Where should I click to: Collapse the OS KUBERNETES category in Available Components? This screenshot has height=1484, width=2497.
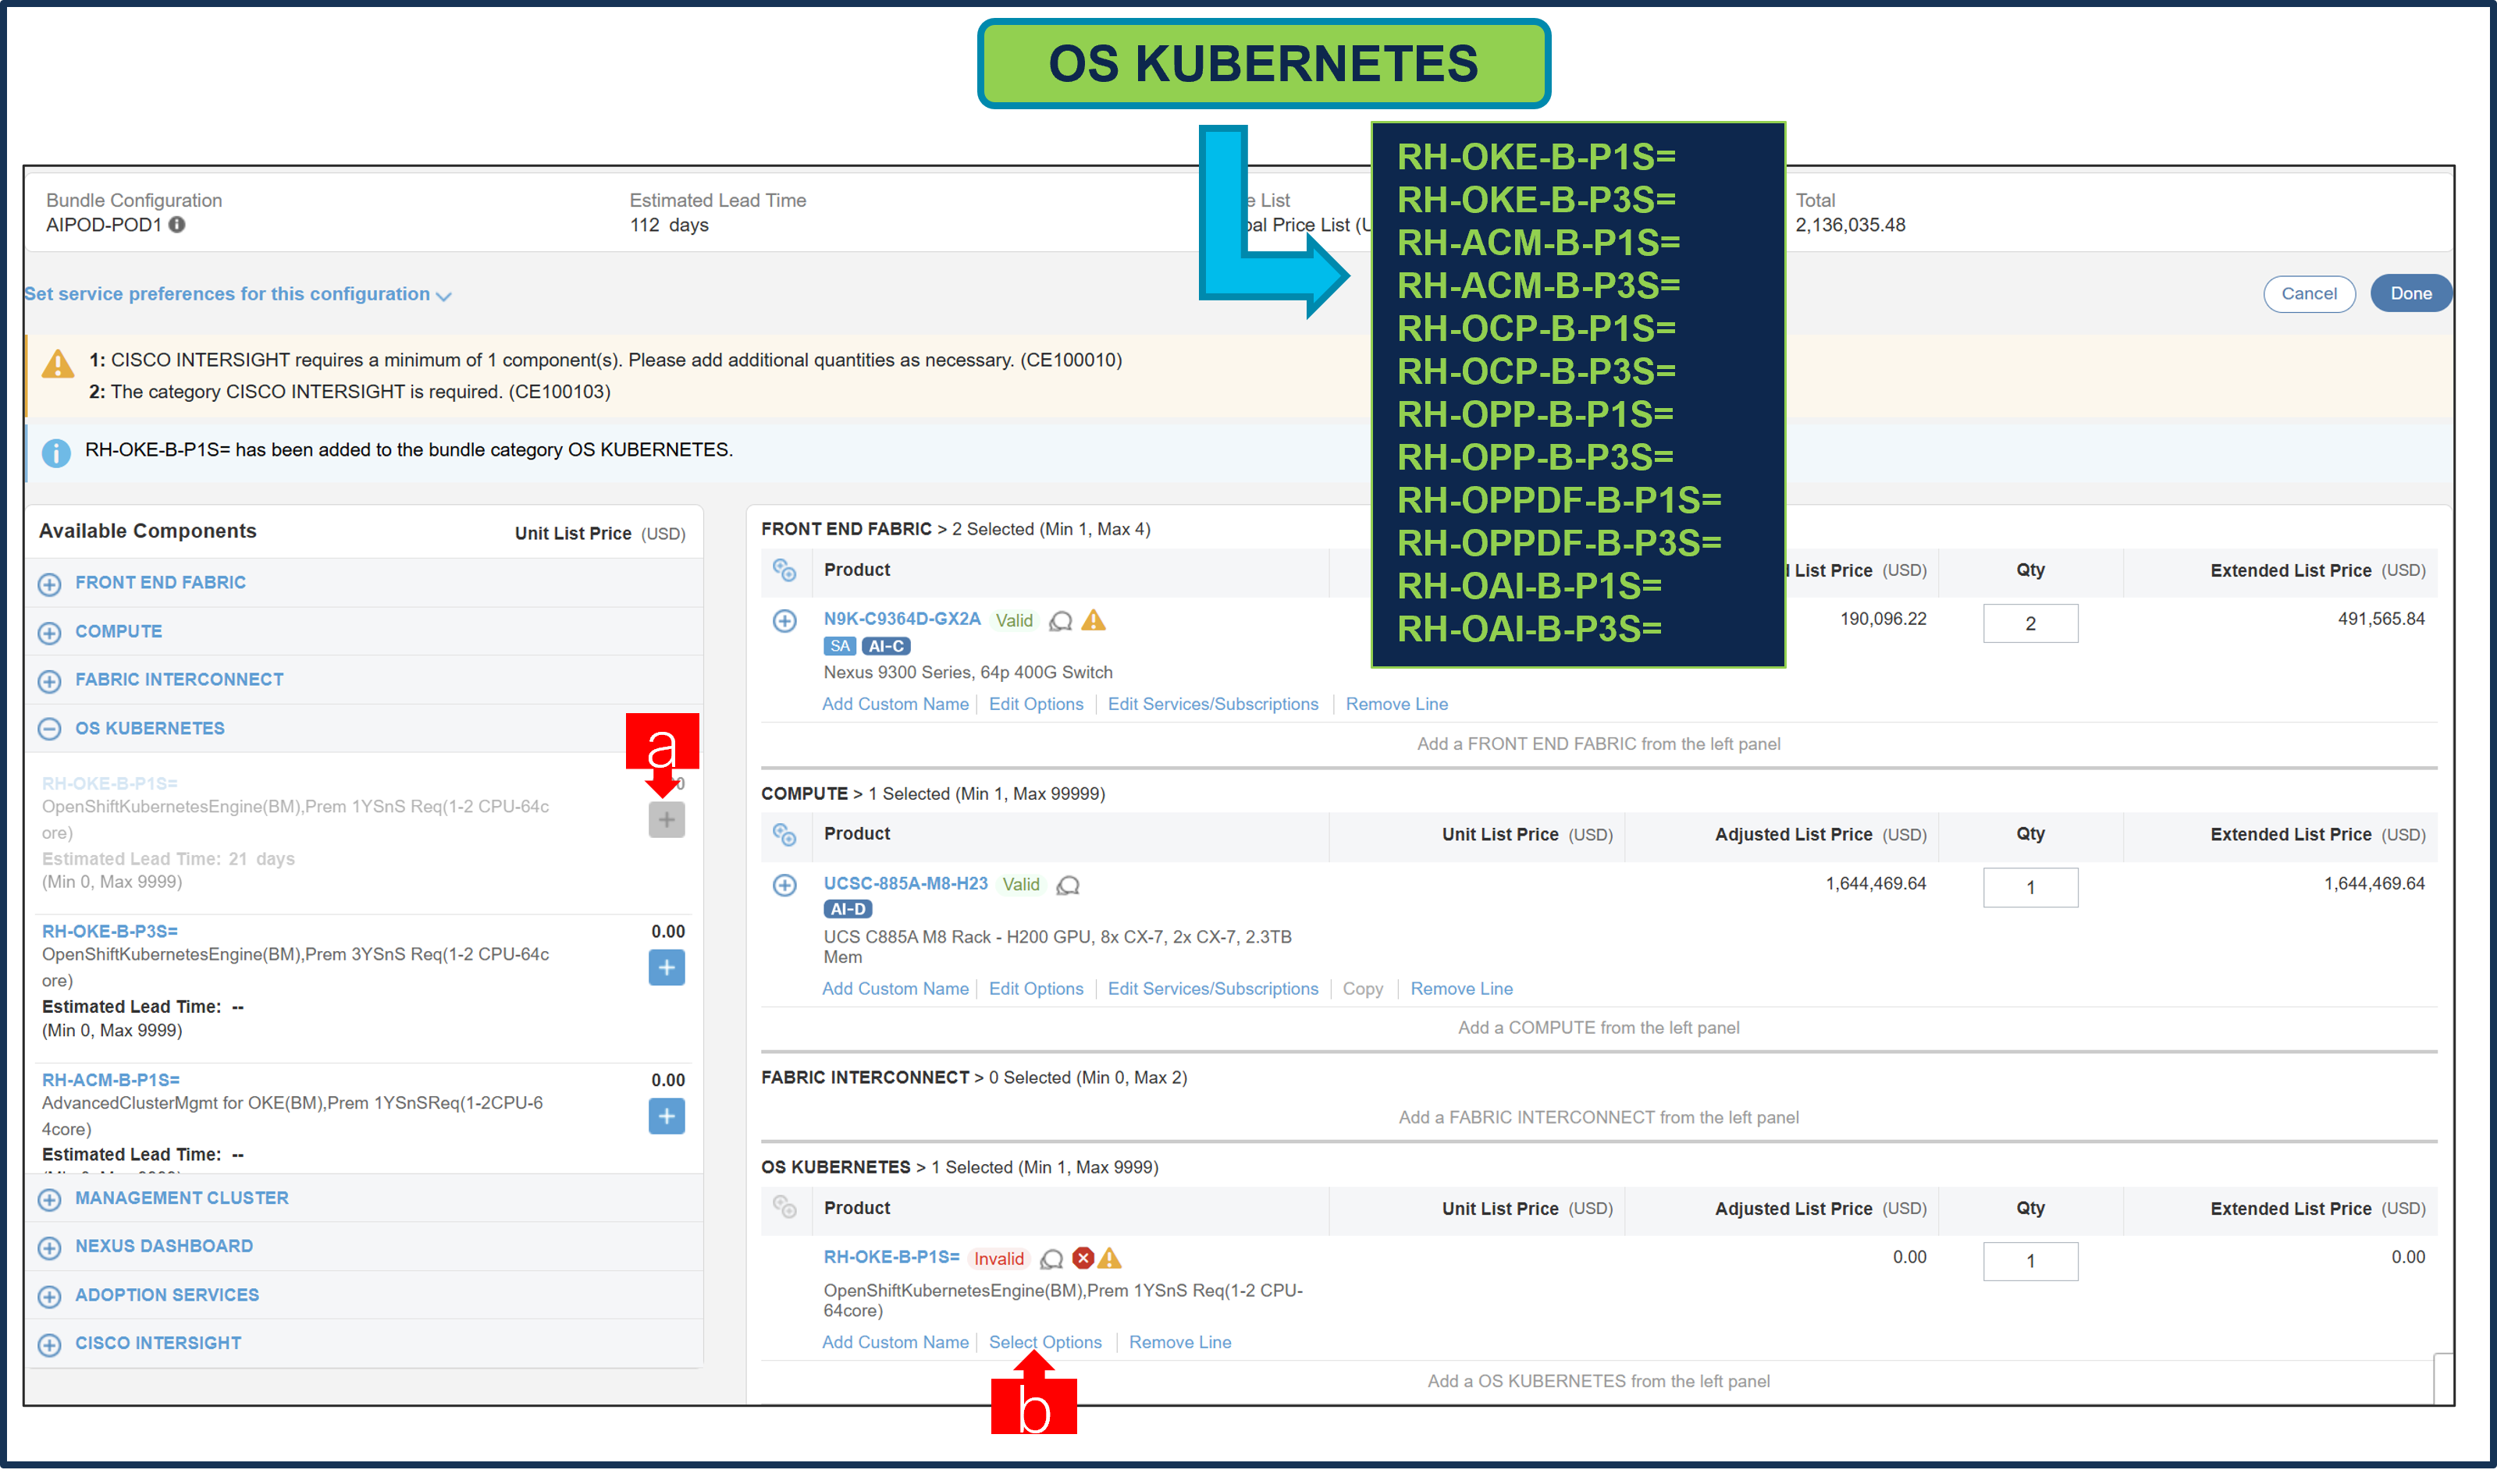[x=50, y=729]
